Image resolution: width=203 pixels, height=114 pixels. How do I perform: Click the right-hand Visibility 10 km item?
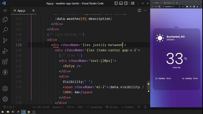(190, 79)
